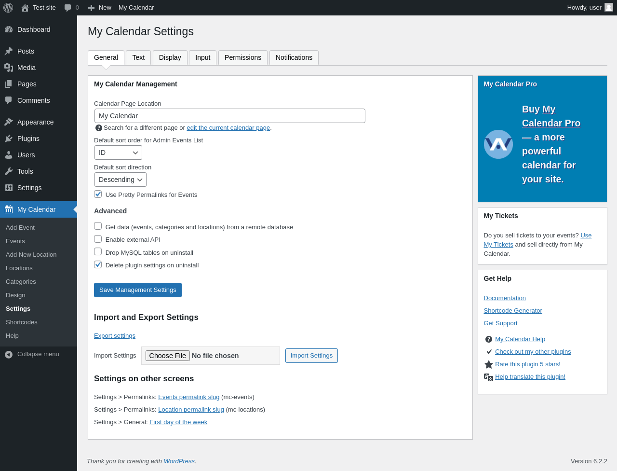
Task: Switch to the Permissions tab
Action: pos(243,57)
